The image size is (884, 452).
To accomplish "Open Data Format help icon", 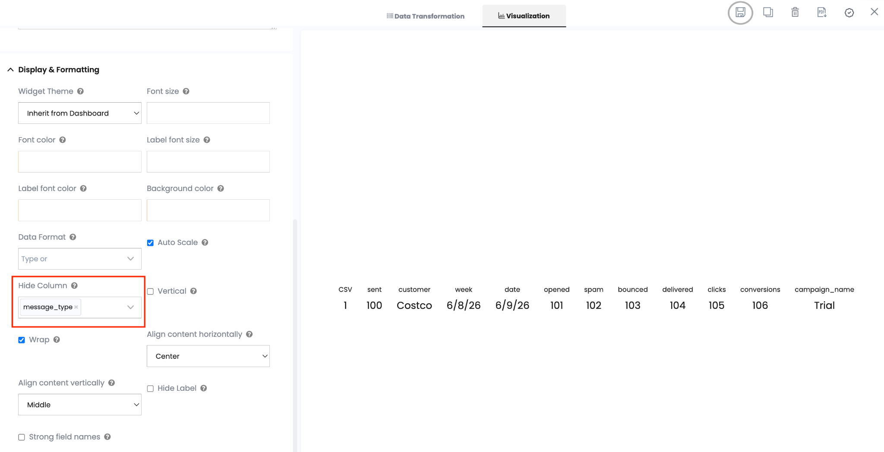I will click(x=73, y=237).
